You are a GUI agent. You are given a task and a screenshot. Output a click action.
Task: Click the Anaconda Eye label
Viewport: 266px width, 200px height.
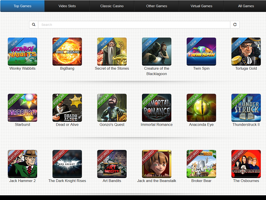click(x=201, y=124)
